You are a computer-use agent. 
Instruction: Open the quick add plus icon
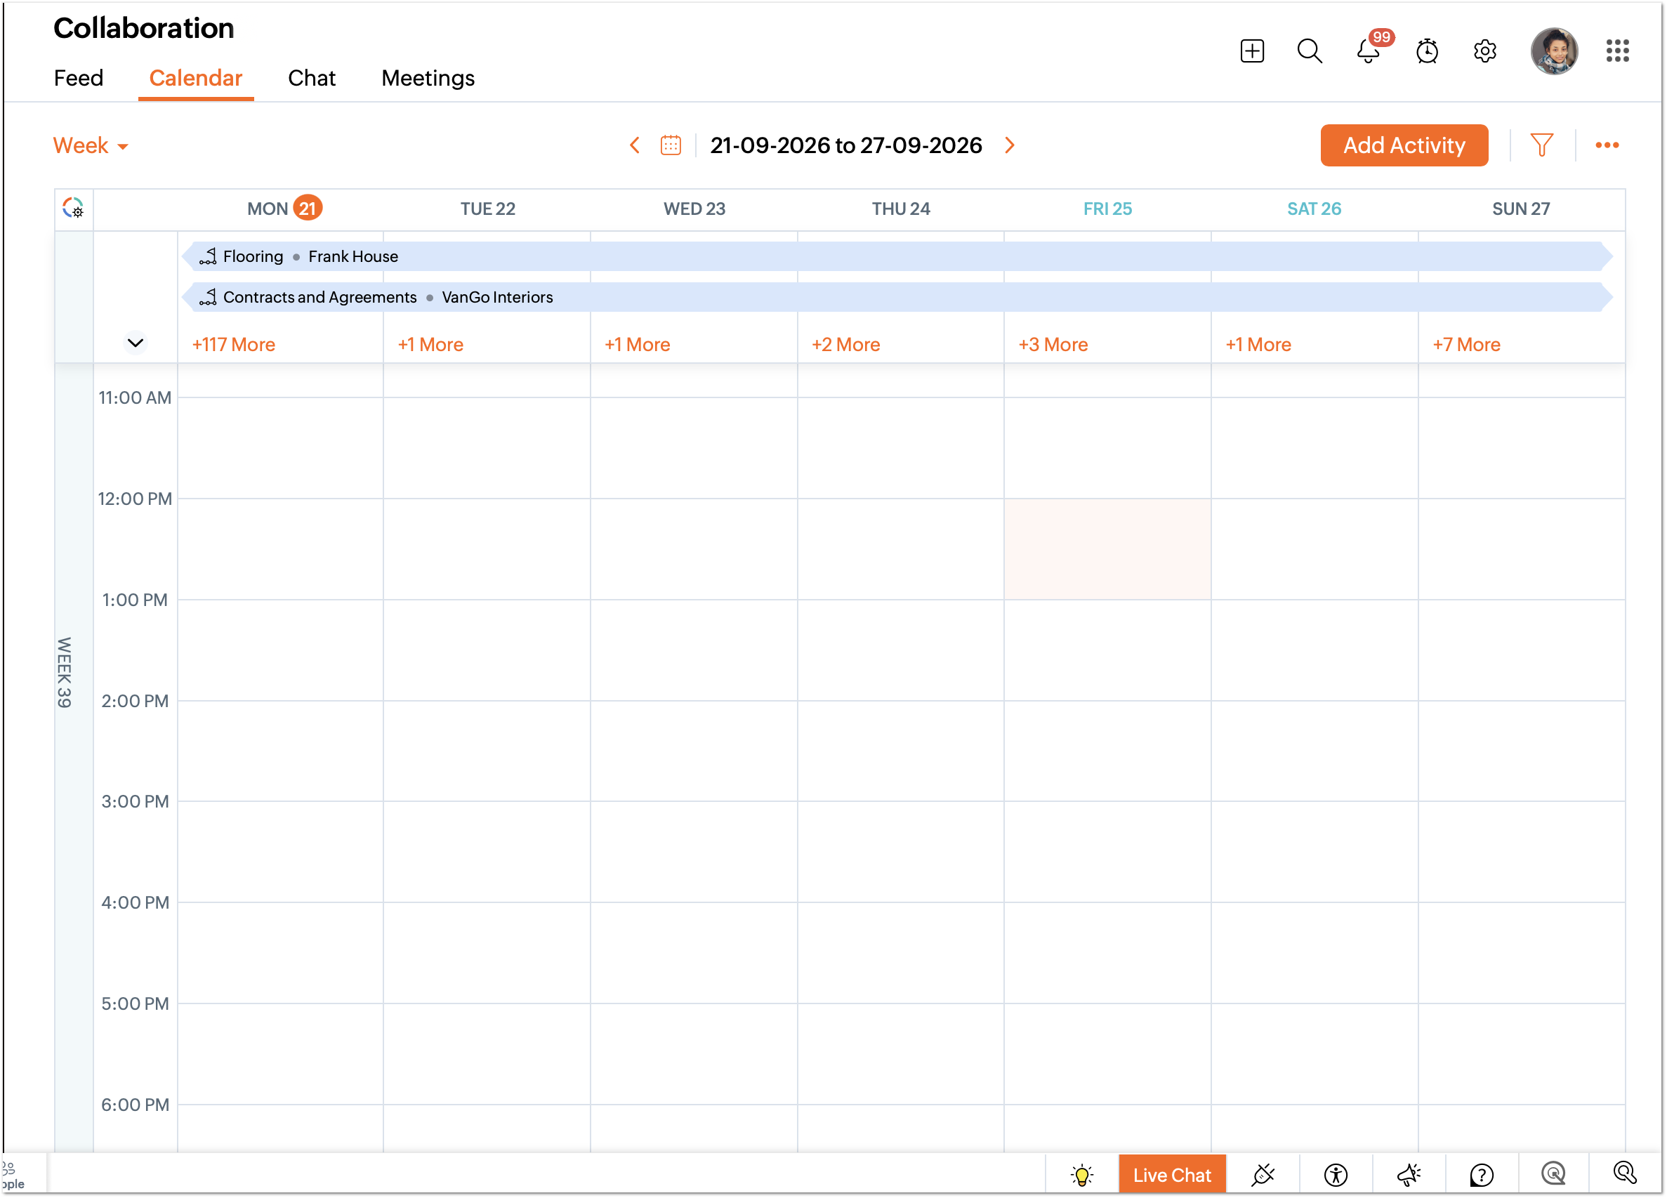click(x=1252, y=51)
